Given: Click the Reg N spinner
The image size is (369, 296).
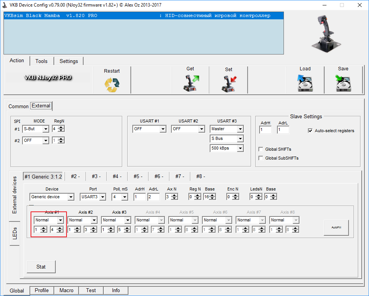Looking at the screenshot, I should [x=195, y=197].
